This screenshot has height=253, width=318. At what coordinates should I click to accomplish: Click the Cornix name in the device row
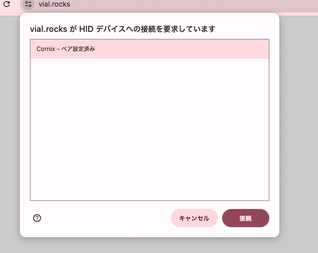pos(46,49)
